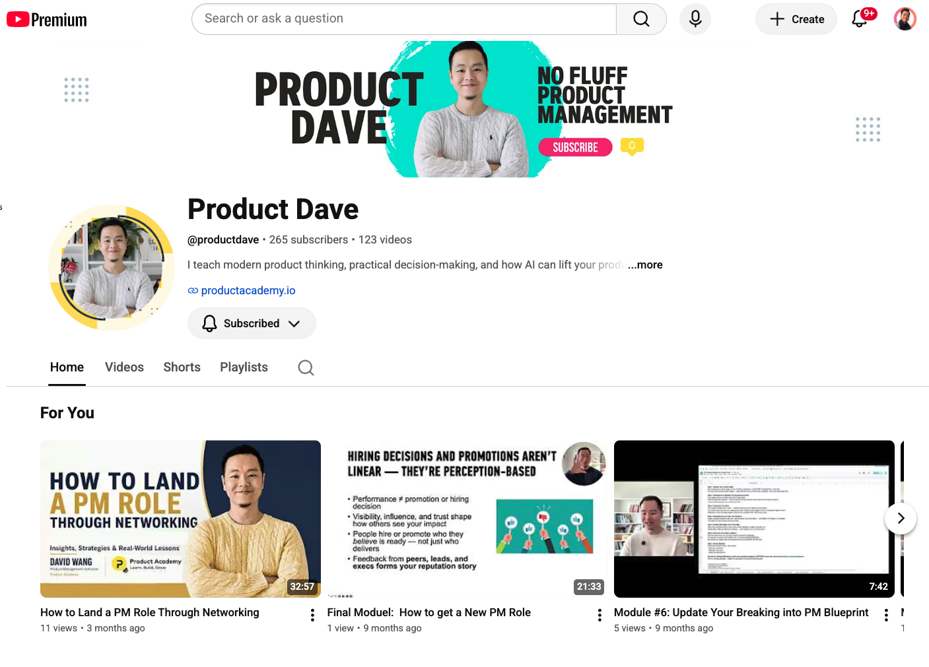Viewport: 929px width, 667px height.
Task: Click the Create button
Action: pyautogui.click(x=796, y=19)
